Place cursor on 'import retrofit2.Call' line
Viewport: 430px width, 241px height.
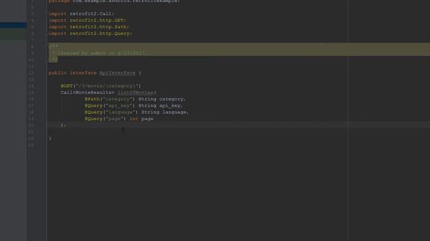click(x=81, y=13)
